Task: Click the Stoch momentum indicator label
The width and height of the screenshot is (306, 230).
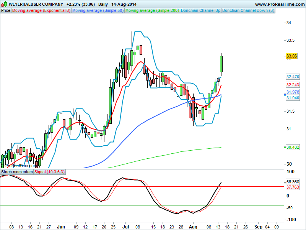Action: point(17,172)
